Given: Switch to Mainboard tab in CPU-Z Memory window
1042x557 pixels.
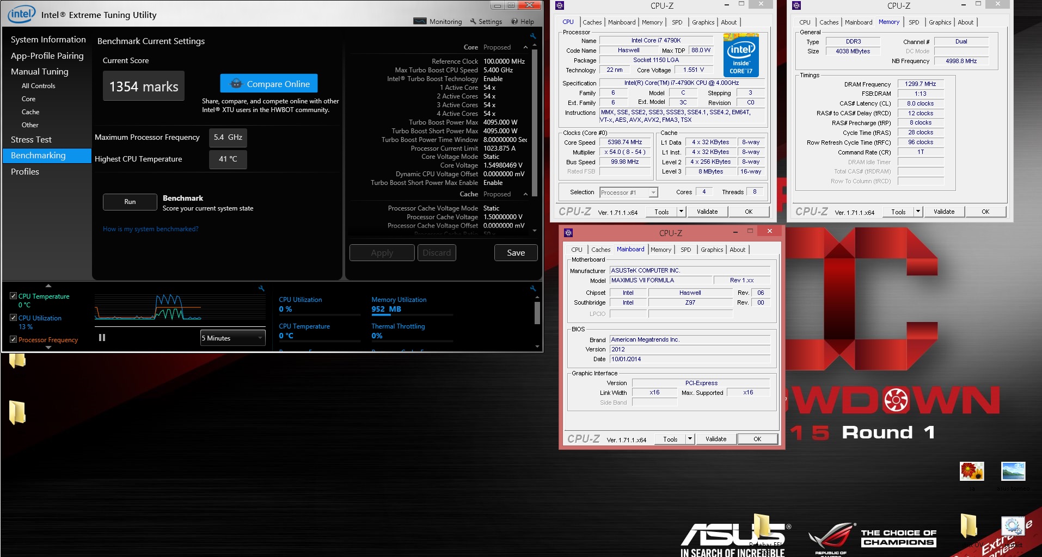Looking at the screenshot, I should pyautogui.click(x=859, y=22).
